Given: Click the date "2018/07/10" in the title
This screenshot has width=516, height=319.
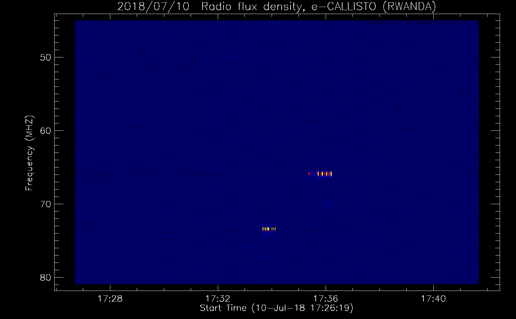Looking at the screenshot, I should [154, 6].
